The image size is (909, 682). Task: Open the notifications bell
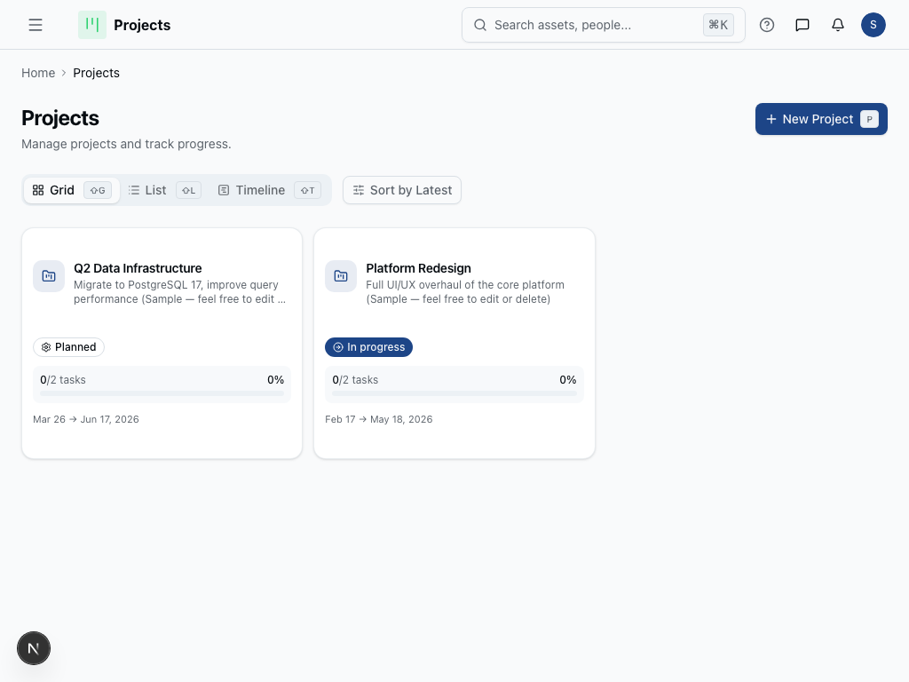click(838, 25)
